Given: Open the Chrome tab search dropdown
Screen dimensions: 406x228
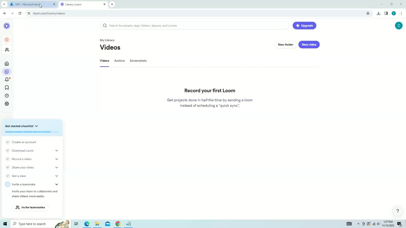Looking at the screenshot, I should [x=4, y=4].
